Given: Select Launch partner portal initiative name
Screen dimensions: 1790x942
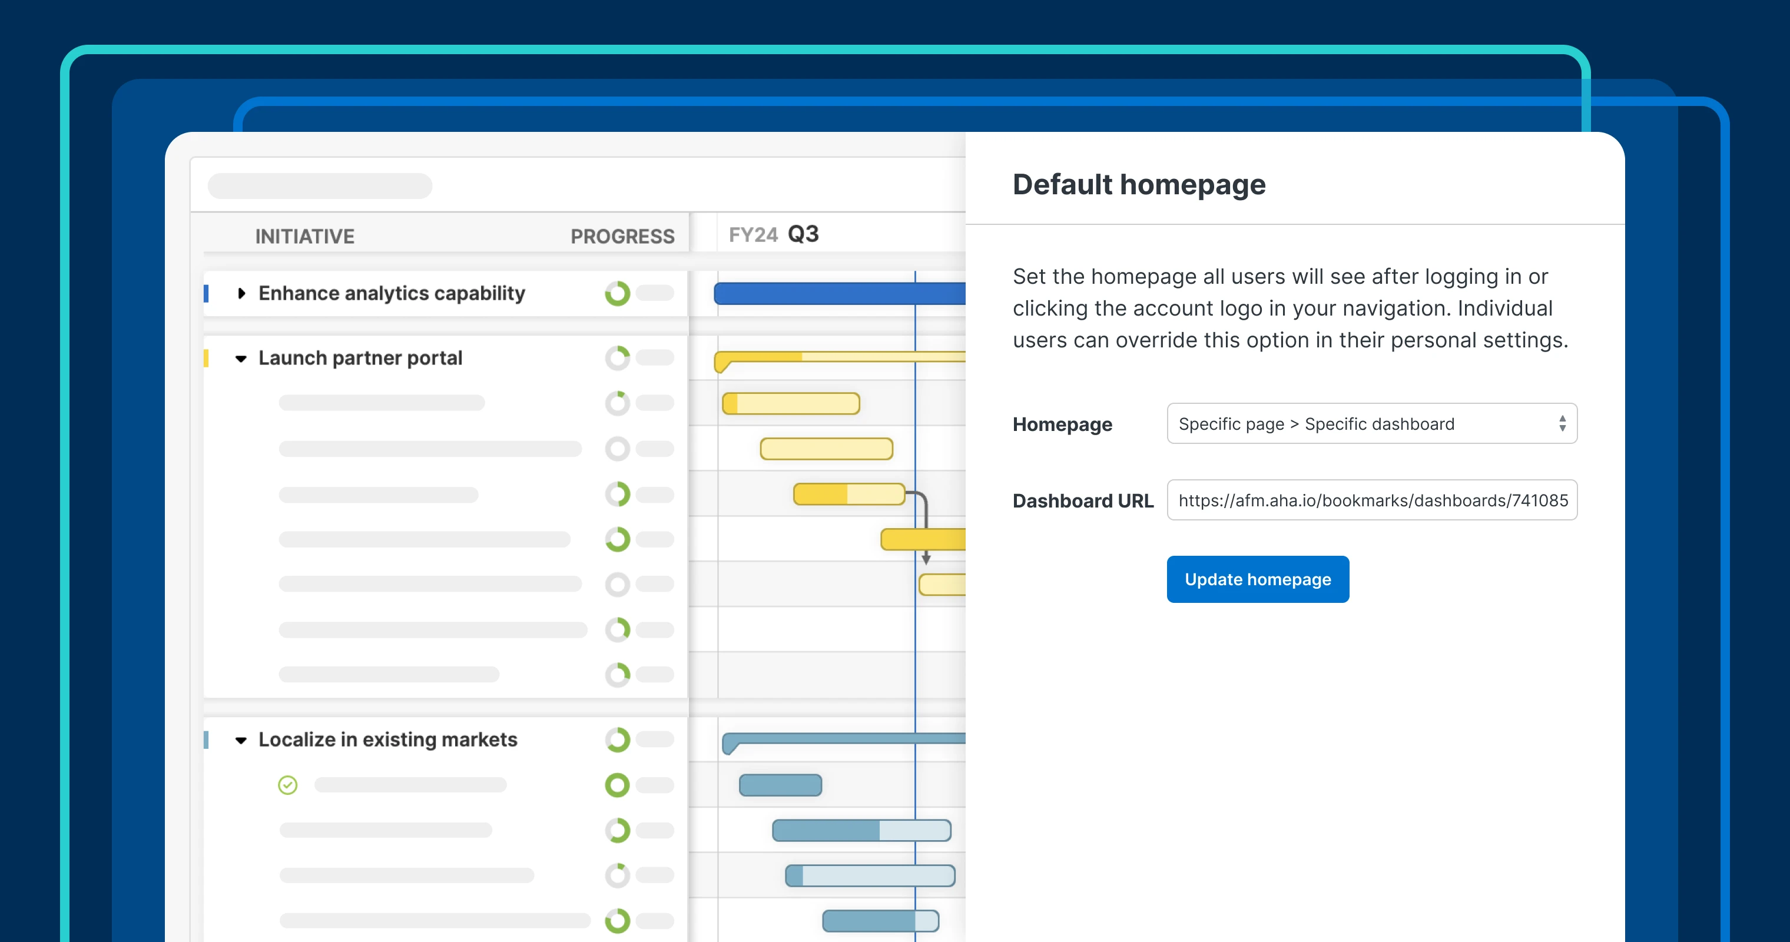Looking at the screenshot, I should pyautogui.click(x=360, y=358).
